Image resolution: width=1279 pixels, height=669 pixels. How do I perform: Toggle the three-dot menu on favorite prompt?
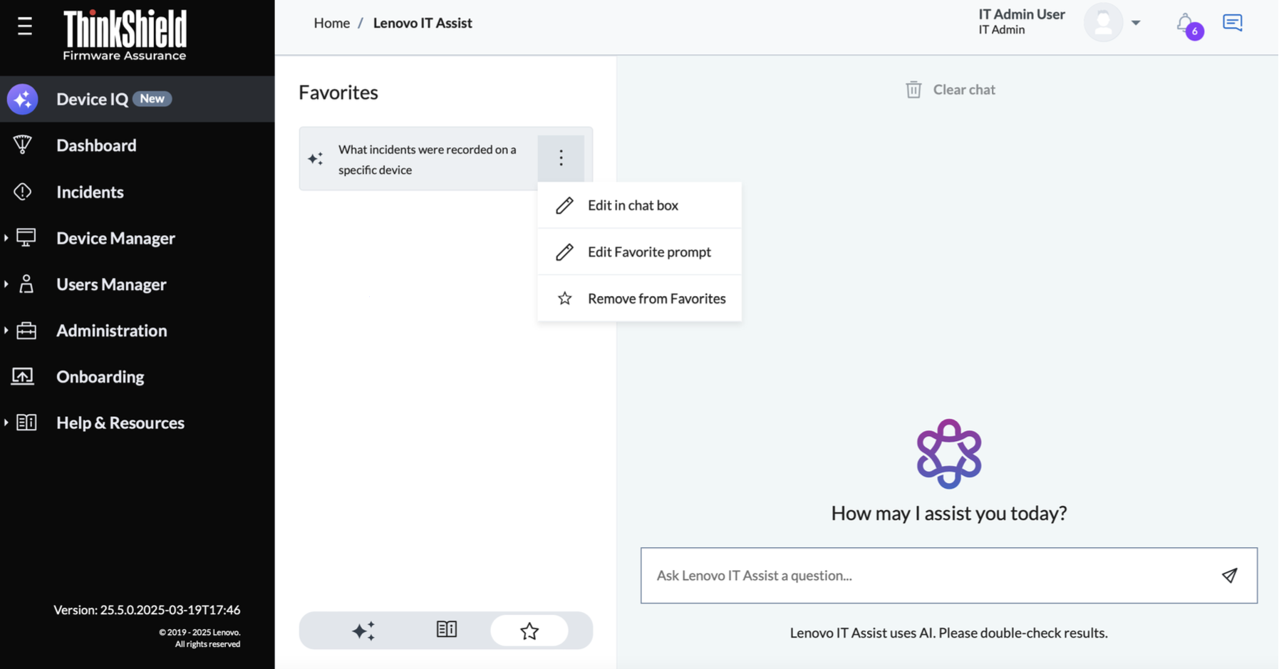tap(561, 157)
